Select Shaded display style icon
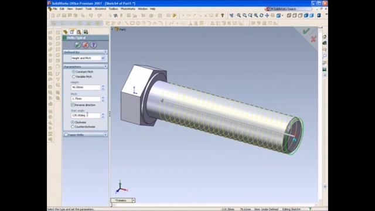The height and width of the screenshot is (211, 375). click(x=311, y=16)
